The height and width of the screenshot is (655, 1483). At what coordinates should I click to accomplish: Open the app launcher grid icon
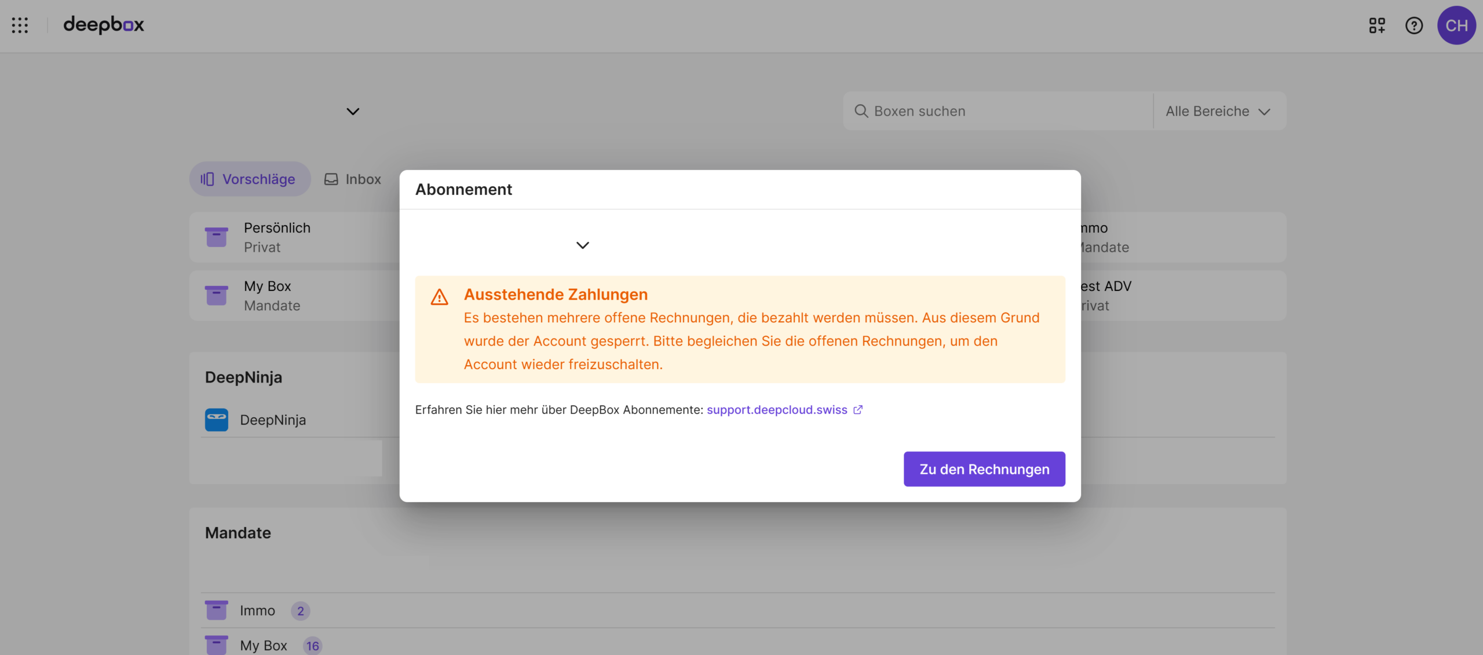click(20, 25)
